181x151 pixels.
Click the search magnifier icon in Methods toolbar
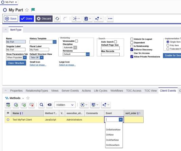[x=41, y=105]
